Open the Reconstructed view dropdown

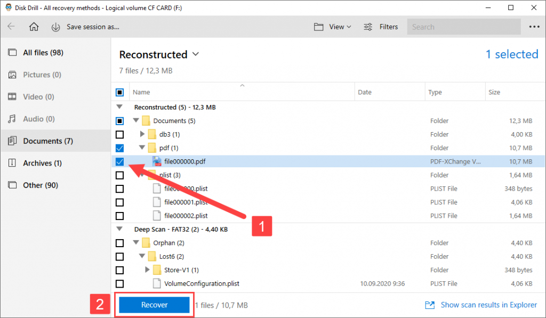pos(195,54)
